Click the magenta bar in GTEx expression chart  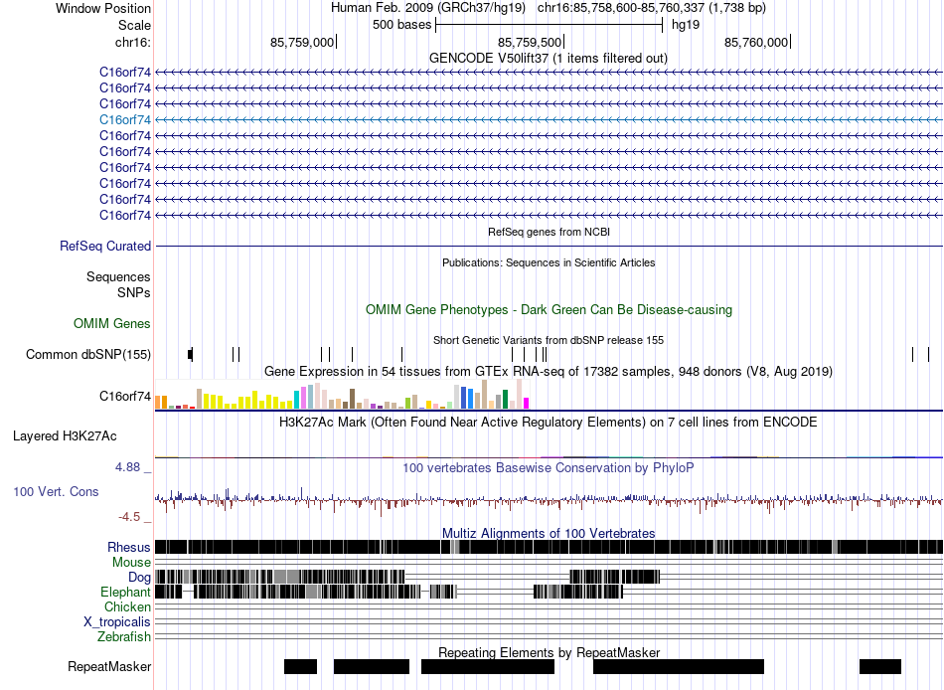pyautogui.click(x=527, y=403)
